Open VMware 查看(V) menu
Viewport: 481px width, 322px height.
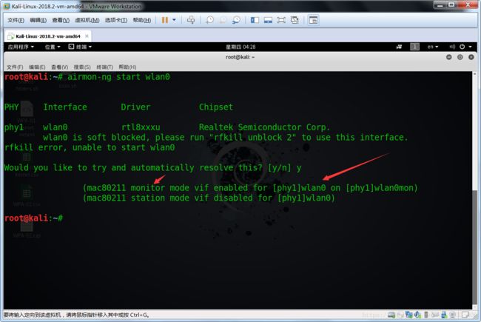coord(61,20)
